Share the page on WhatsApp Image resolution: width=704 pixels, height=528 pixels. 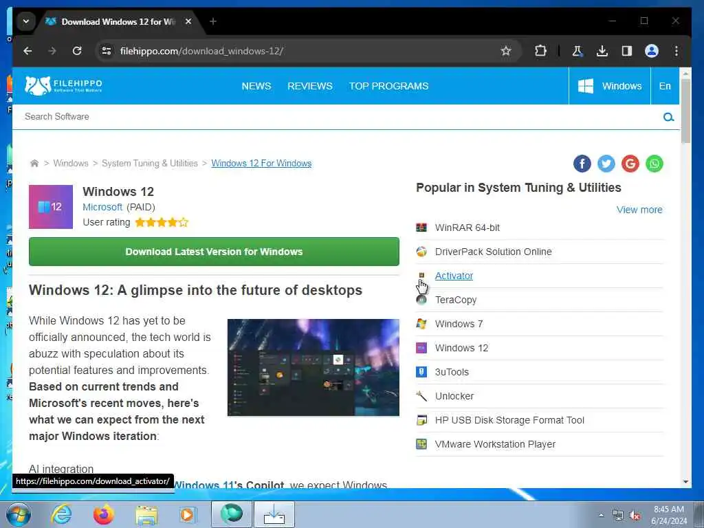tap(654, 164)
